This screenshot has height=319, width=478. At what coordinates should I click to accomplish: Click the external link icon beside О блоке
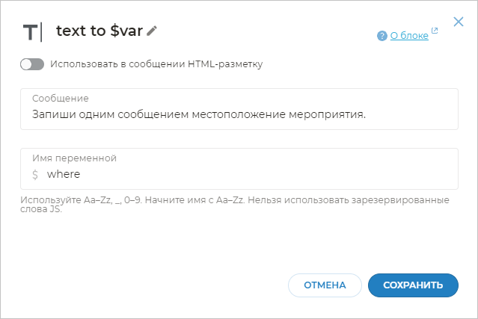(x=435, y=31)
